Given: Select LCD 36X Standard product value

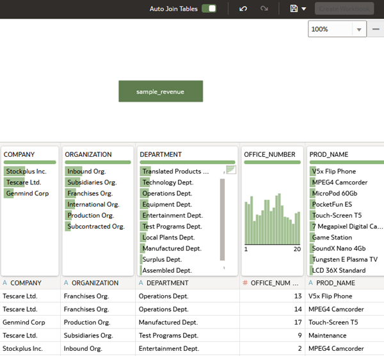Looking at the screenshot, I should [339, 270].
